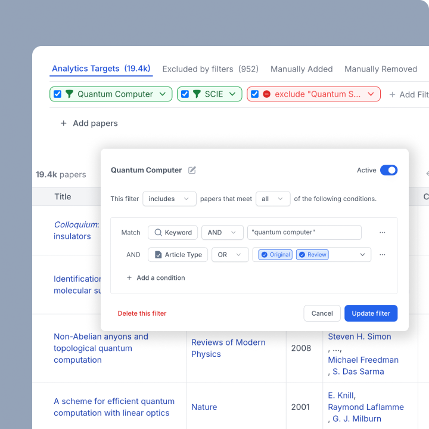This screenshot has width=429, height=429.
Task: Click the plus icon beside Add a condition
Action: [x=129, y=278]
